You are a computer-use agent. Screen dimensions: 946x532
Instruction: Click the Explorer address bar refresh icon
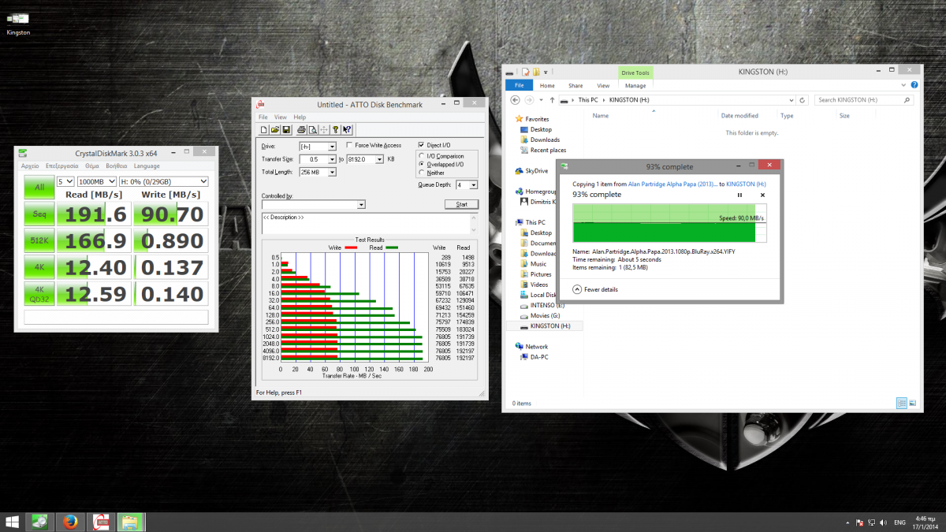click(803, 100)
